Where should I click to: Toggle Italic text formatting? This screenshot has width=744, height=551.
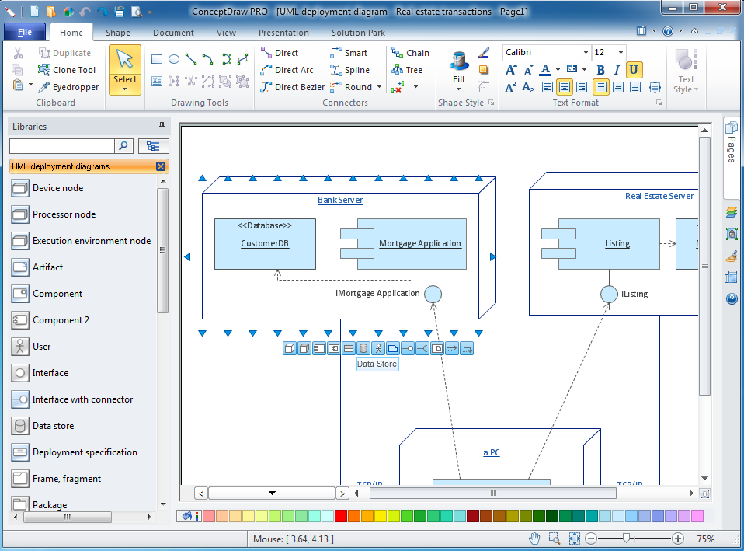(x=617, y=70)
